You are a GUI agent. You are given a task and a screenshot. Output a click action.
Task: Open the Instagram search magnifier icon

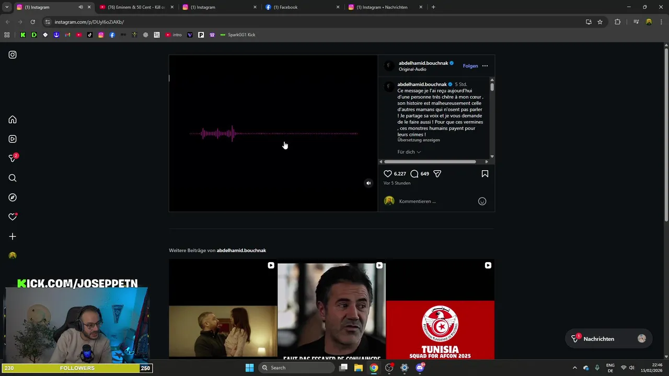(13, 178)
